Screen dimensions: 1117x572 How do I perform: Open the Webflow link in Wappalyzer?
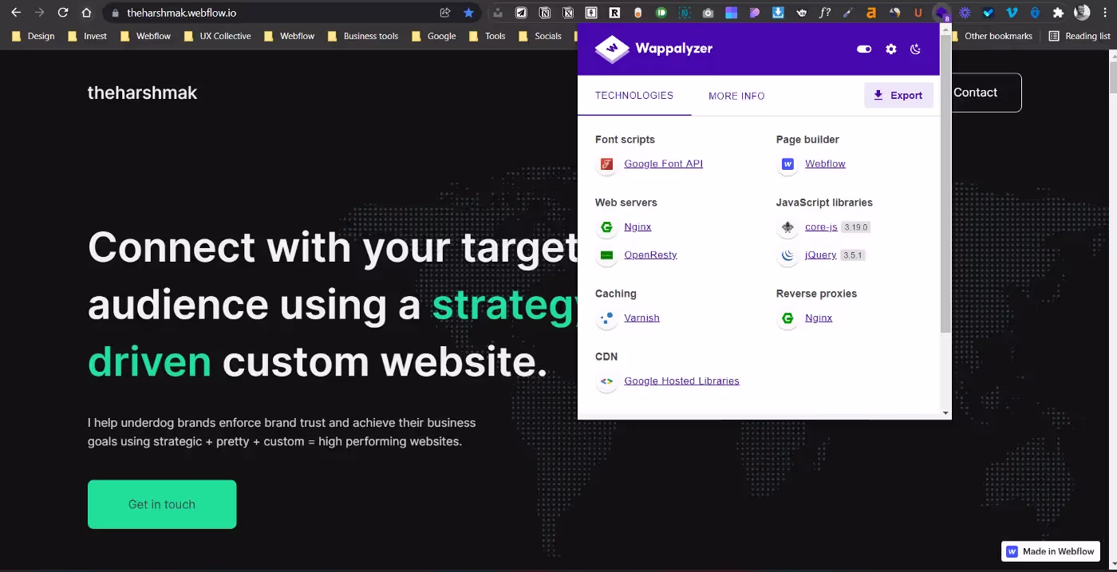click(x=825, y=164)
